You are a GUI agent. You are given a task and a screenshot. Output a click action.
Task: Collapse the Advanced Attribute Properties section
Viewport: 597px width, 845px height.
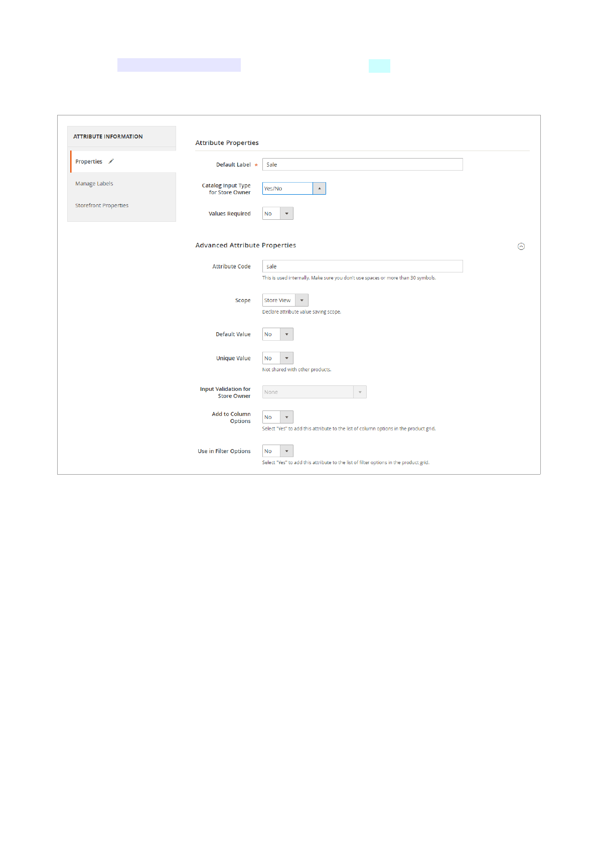point(521,246)
